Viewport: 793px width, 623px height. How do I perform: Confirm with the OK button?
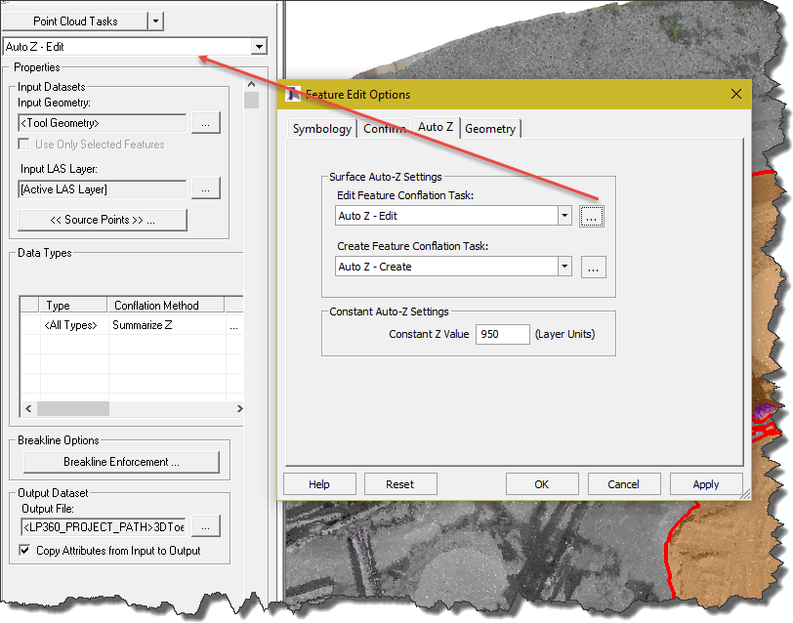coord(542,484)
